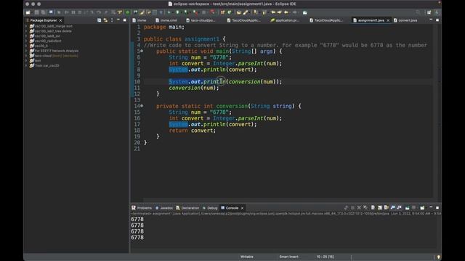
Task: Expand the csc130_radixSort project
Action: pos(26,41)
